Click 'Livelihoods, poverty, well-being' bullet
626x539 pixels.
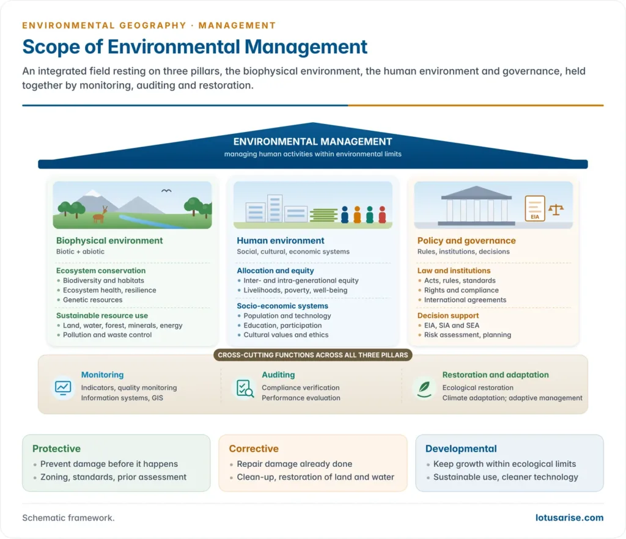(295, 290)
